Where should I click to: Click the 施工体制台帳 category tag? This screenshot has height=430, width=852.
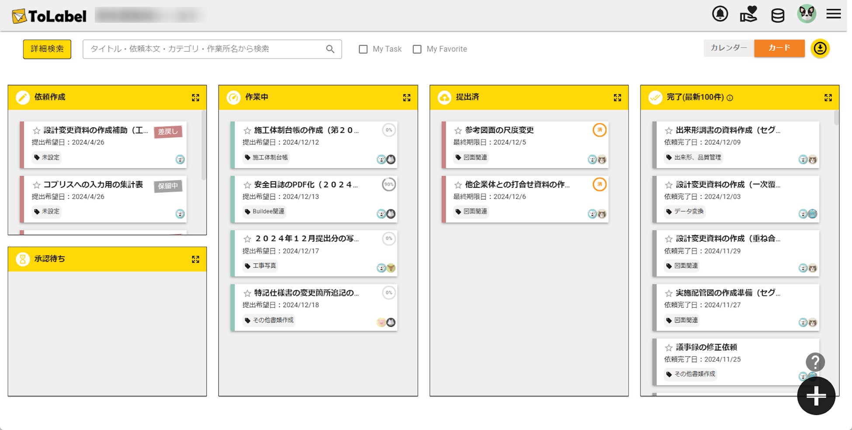click(266, 157)
